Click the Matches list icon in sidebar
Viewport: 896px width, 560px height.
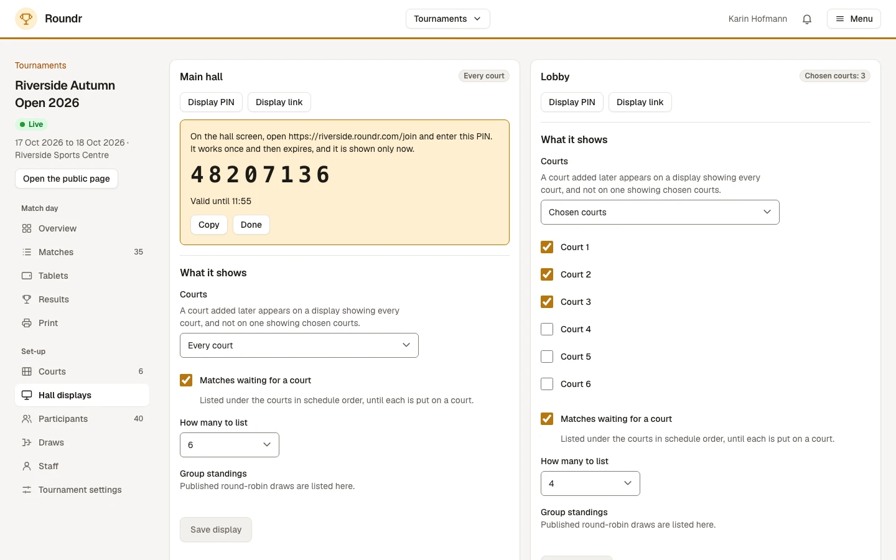(x=27, y=252)
